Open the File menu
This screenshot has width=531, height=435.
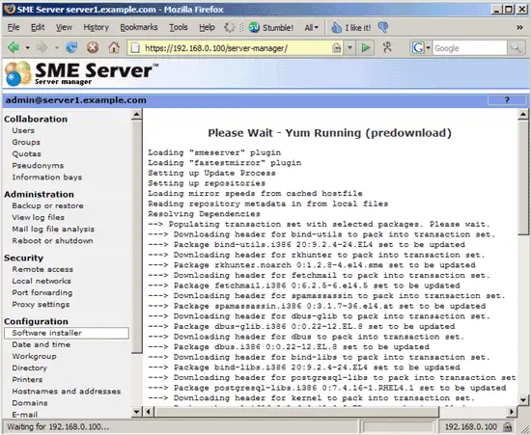14,27
